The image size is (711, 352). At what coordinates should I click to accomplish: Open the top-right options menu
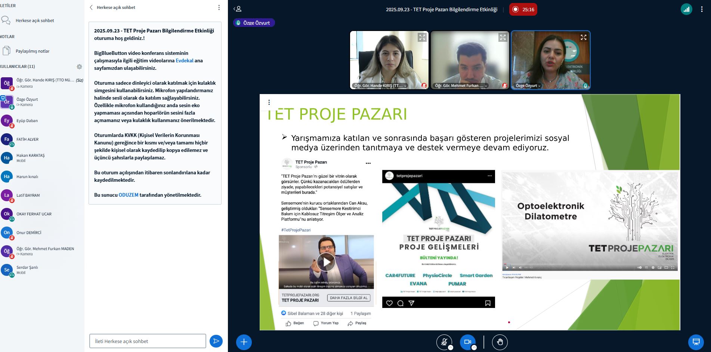pyautogui.click(x=702, y=9)
